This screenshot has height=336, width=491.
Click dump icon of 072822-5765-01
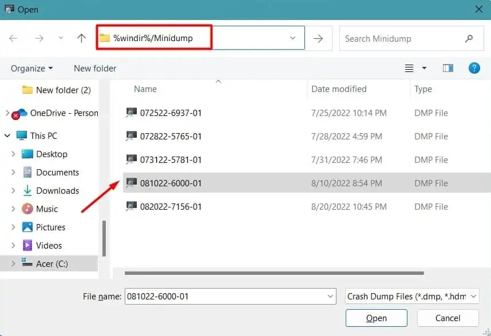131,136
